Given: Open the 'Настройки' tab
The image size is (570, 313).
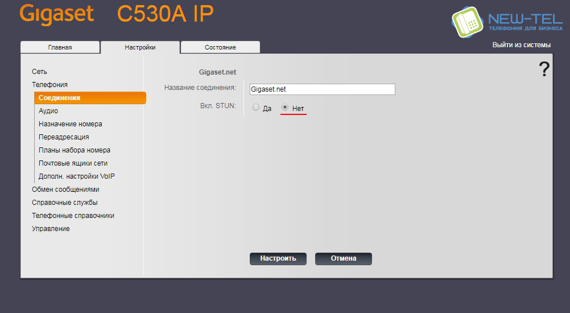Looking at the screenshot, I should coord(140,47).
